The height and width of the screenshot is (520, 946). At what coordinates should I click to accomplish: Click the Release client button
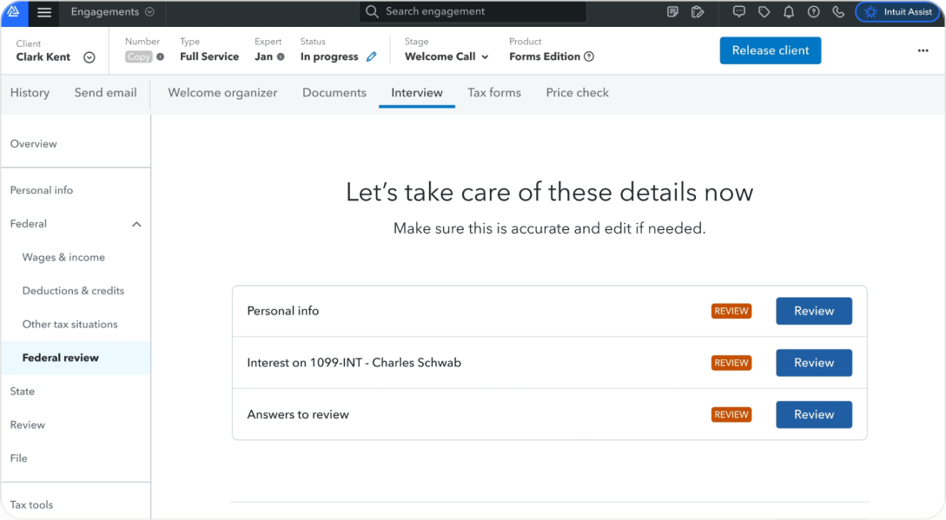(x=770, y=50)
